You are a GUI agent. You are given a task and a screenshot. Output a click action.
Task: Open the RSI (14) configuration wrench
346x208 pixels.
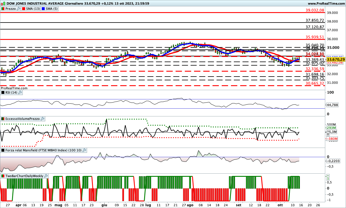19,92
